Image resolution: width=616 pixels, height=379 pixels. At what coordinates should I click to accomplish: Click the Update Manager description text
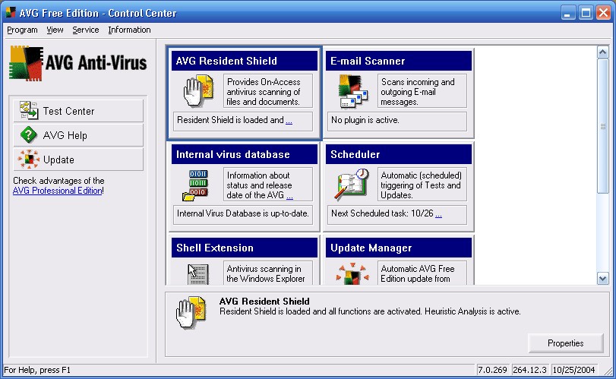pos(417,273)
